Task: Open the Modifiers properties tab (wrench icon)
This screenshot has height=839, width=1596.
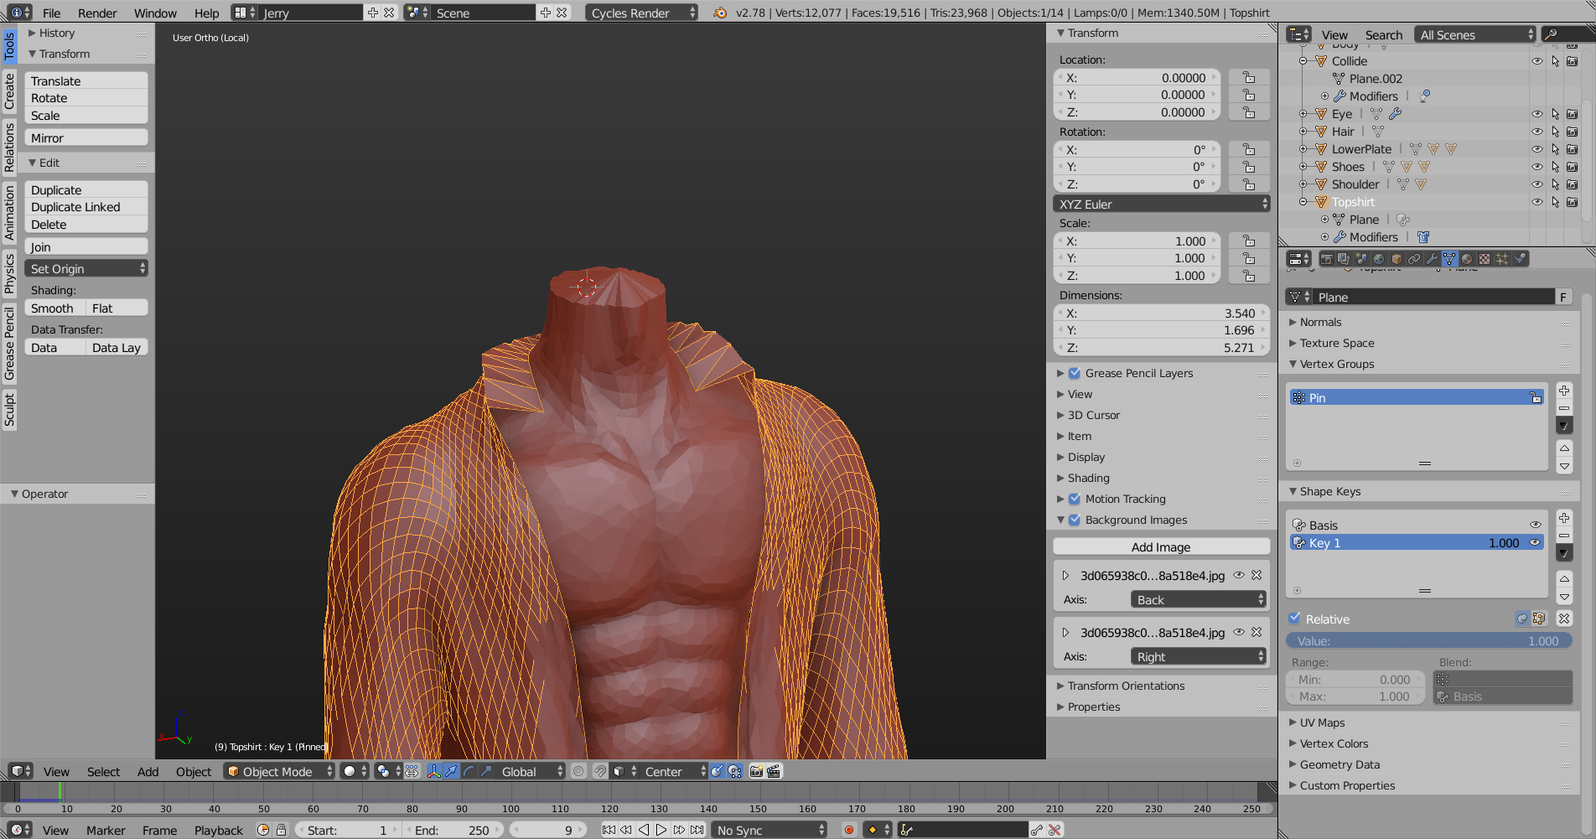Action: click(1432, 259)
